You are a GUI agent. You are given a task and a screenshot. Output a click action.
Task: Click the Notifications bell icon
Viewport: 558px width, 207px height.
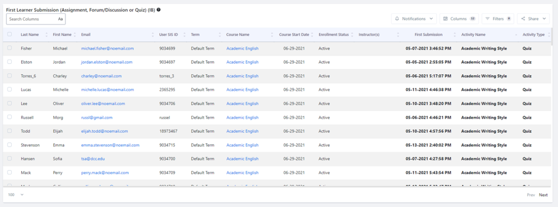[397, 19]
